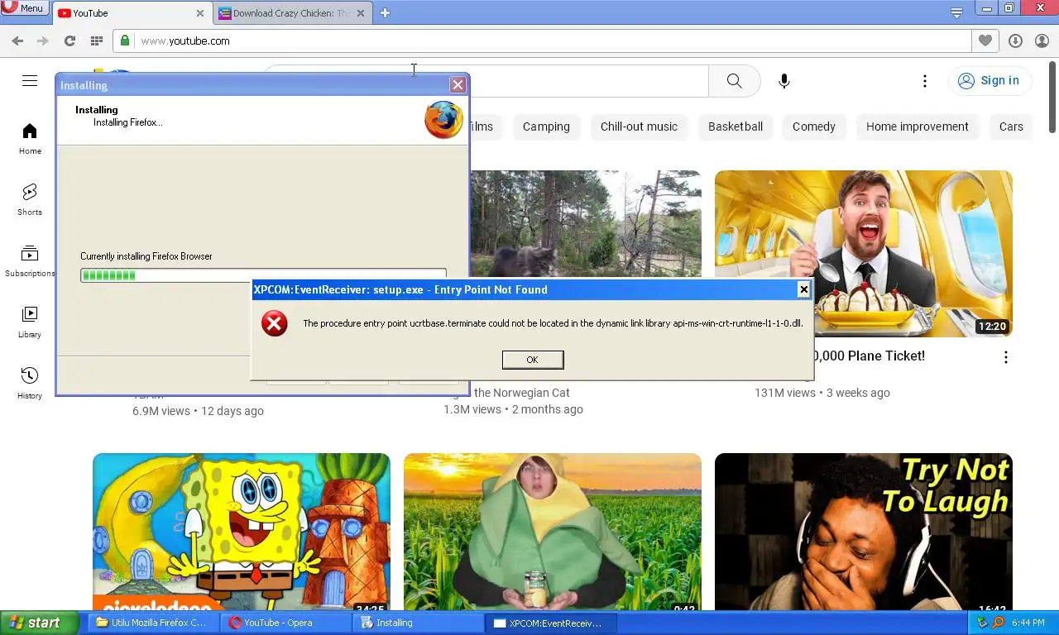The height and width of the screenshot is (635, 1059).
Task: Open the YouTube hamburger guide menu
Action: [x=30, y=80]
